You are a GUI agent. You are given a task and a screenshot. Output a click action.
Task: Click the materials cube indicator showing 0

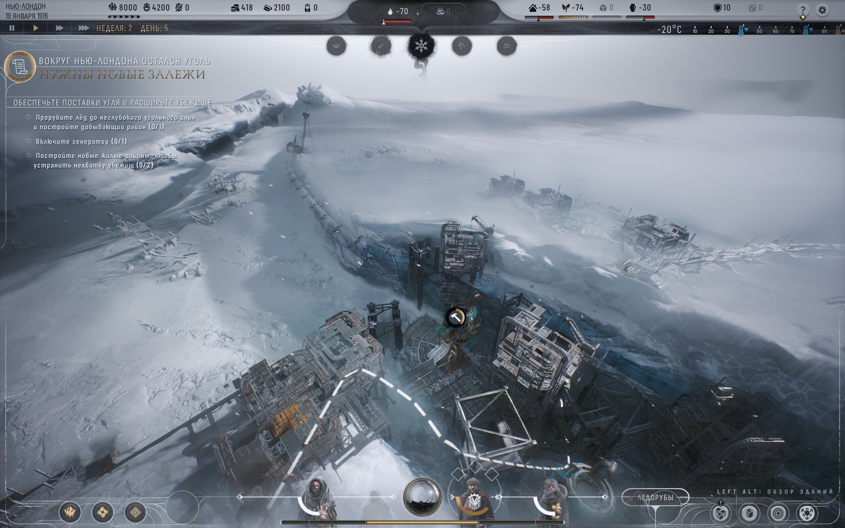606,8
